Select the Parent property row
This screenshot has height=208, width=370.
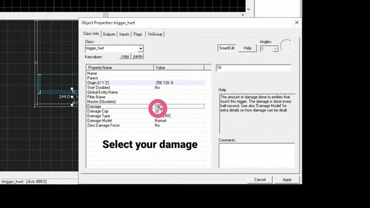tap(145, 78)
